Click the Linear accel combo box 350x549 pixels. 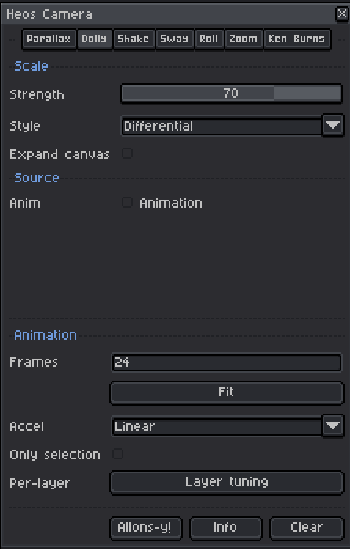point(217,426)
